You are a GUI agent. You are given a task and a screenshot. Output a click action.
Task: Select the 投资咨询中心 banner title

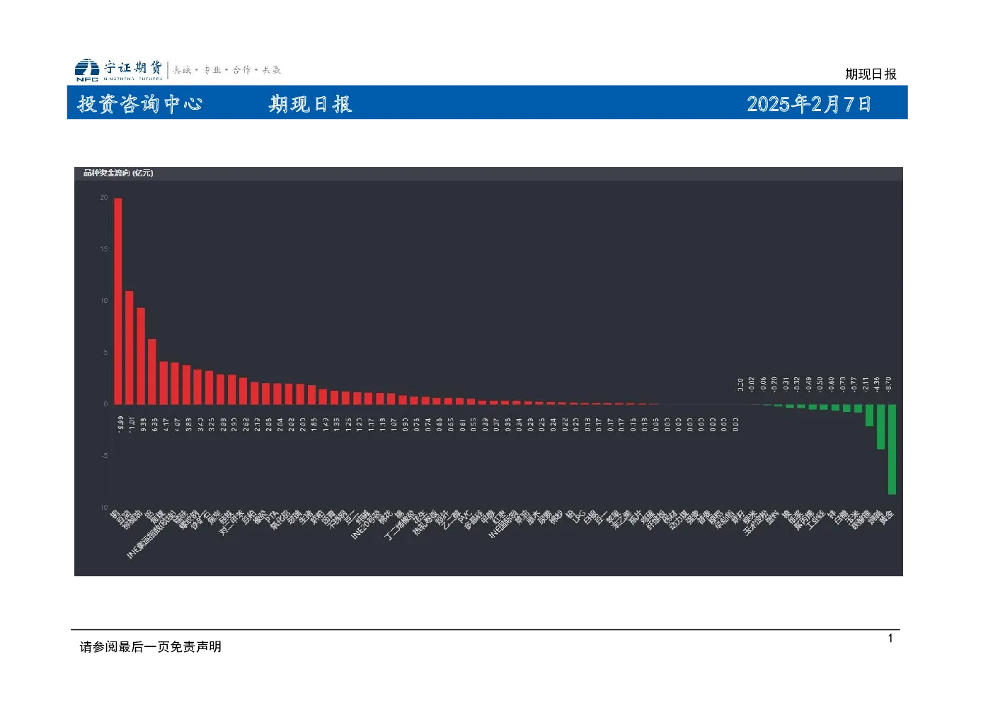140,104
